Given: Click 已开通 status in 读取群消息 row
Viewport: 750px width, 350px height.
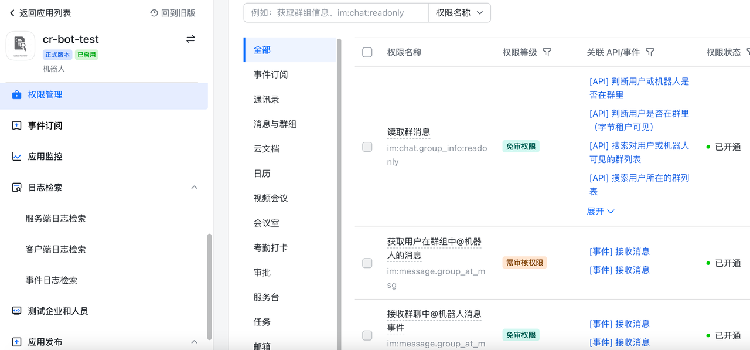Looking at the screenshot, I should [724, 147].
